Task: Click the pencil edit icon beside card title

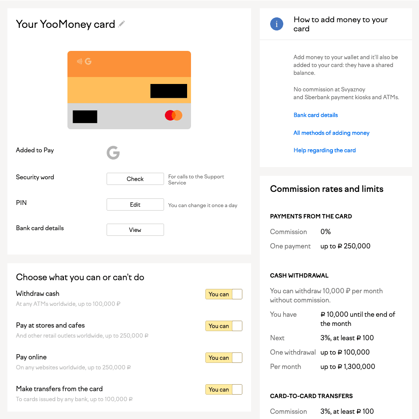Action: (x=121, y=24)
